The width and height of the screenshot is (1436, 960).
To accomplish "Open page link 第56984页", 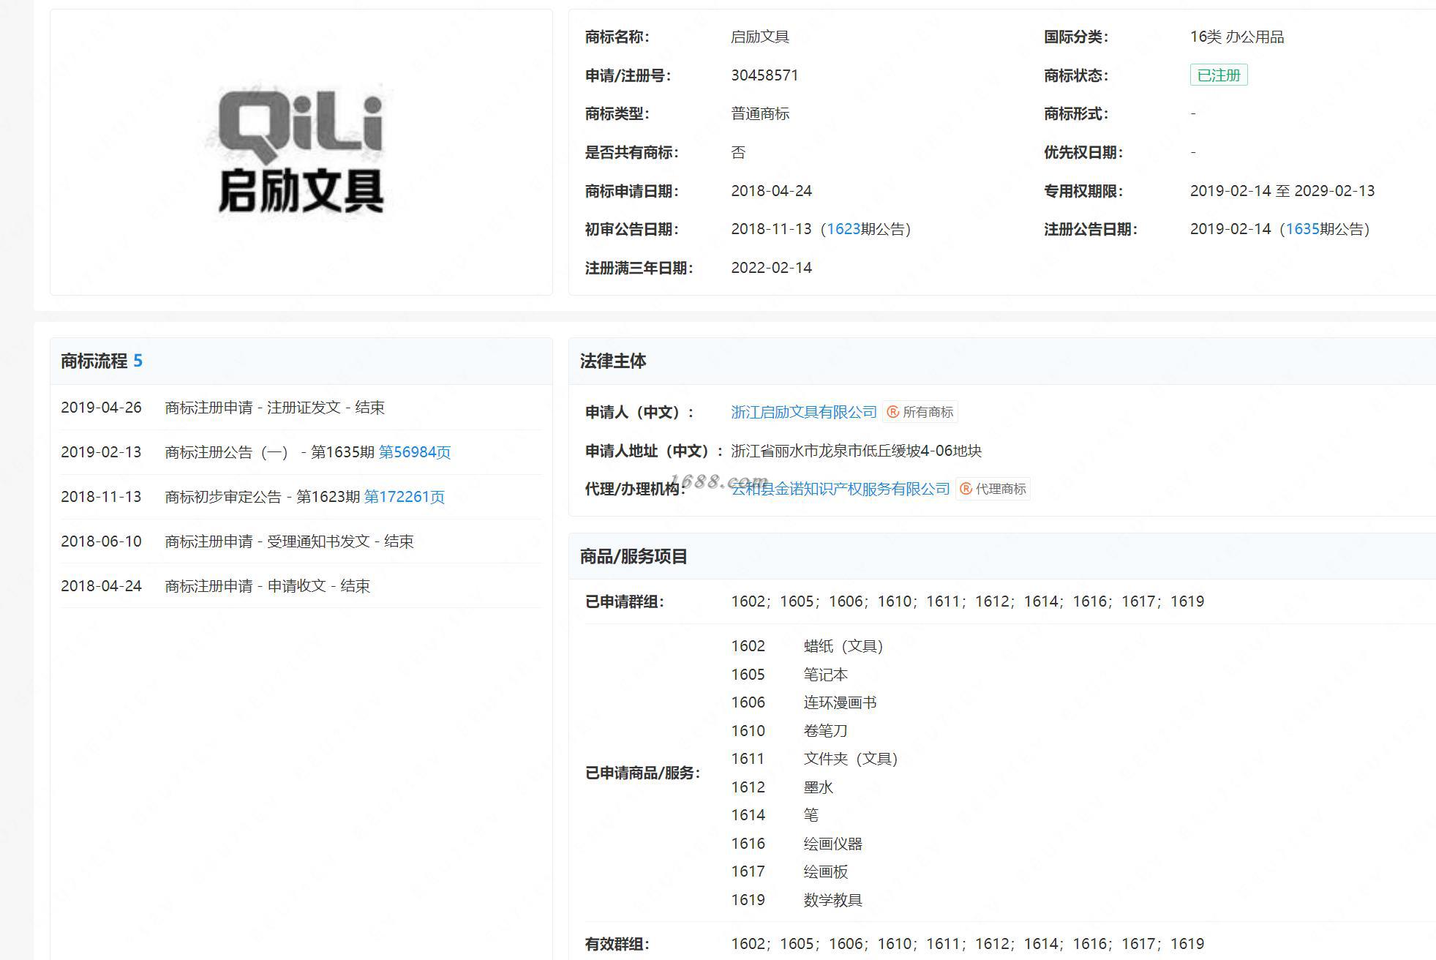I will [415, 452].
